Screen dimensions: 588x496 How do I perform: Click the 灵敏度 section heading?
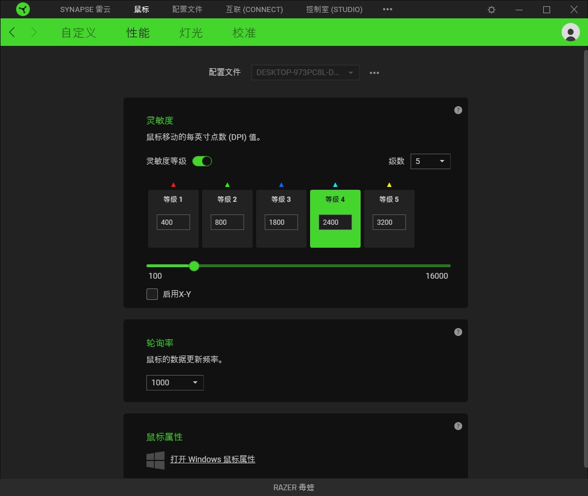[160, 120]
